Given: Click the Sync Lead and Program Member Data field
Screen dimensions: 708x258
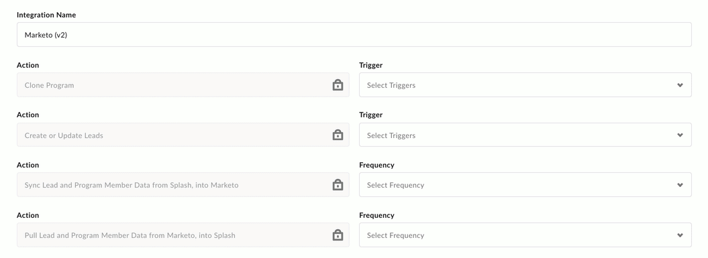Looking at the screenshot, I should pyautogui.click(x=183, y=184).
